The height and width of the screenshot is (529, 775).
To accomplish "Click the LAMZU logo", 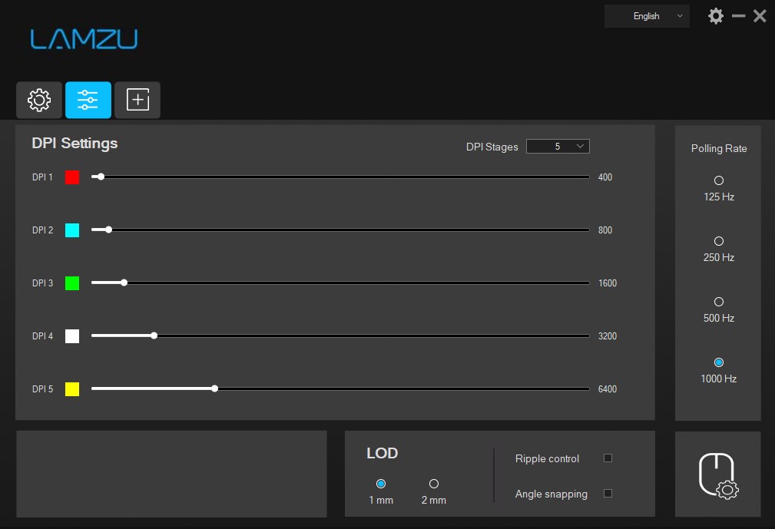I will click(84, 39).
